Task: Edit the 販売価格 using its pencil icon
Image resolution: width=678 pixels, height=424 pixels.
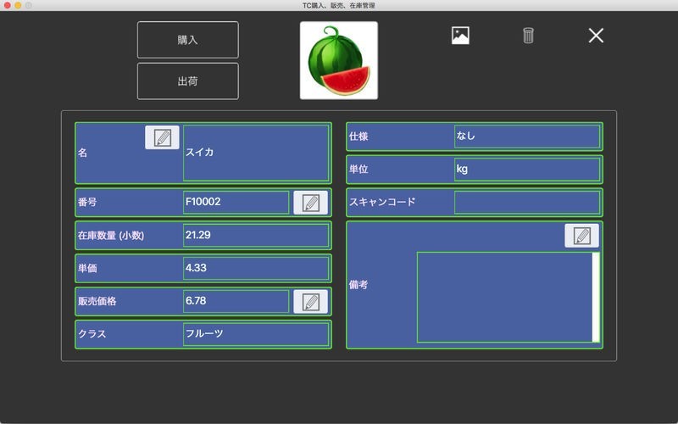Action: point(310,301)
